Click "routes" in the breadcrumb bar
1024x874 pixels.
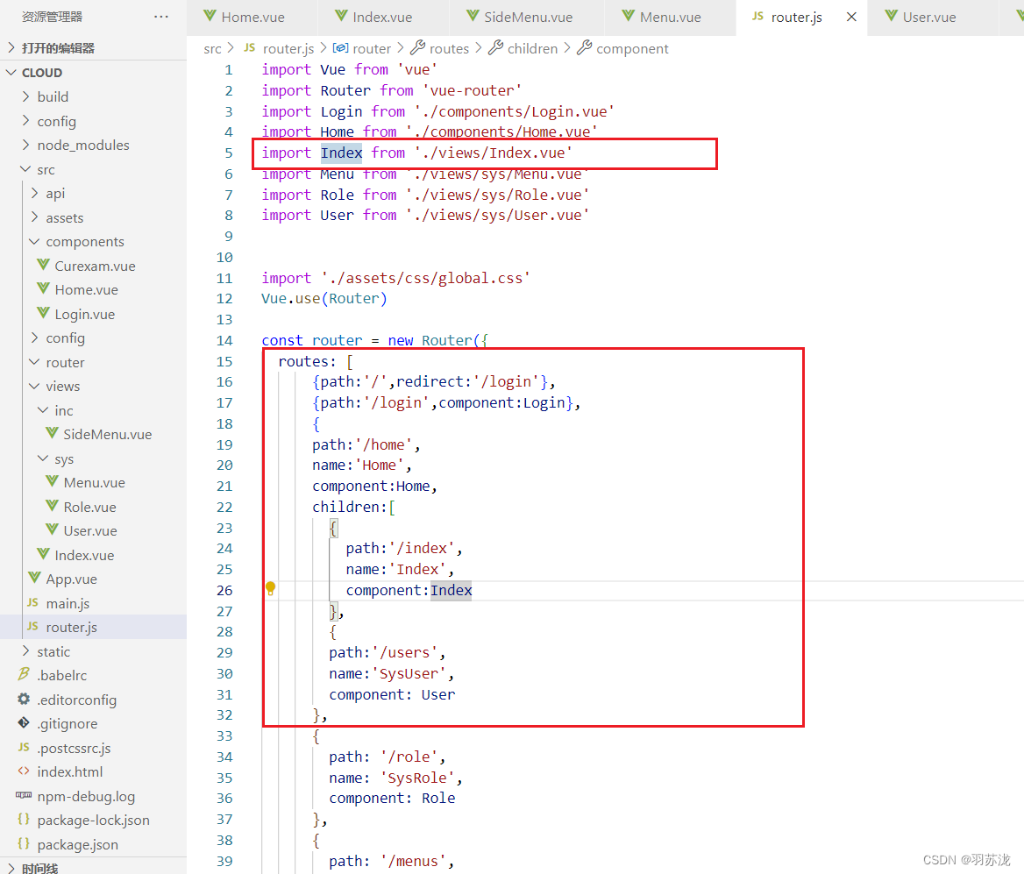coord(449,48)
